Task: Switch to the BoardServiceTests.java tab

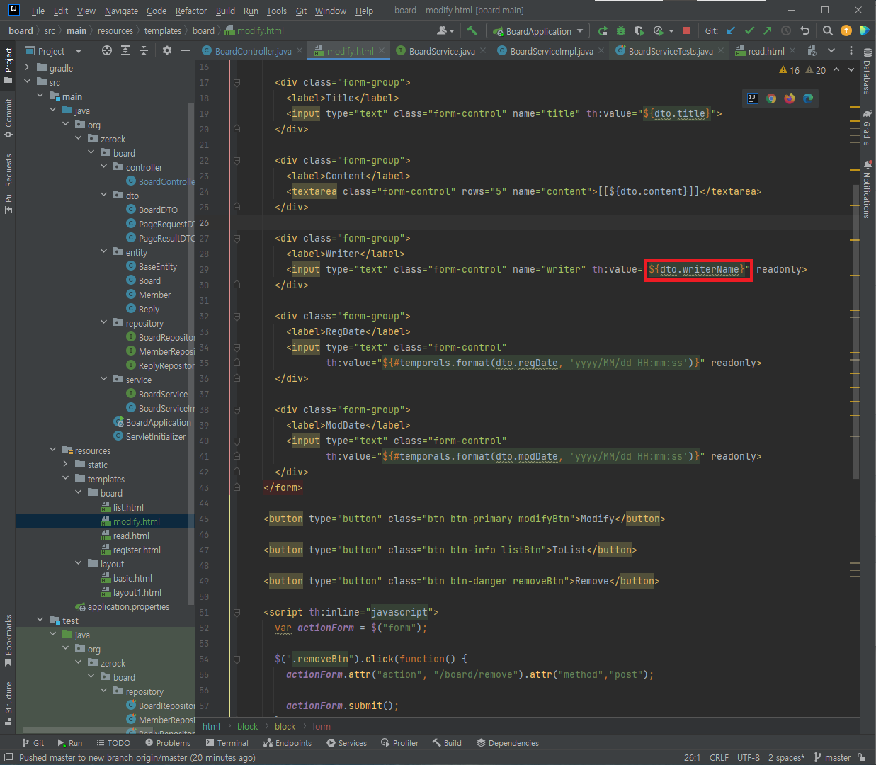Action: pos(671,51)
